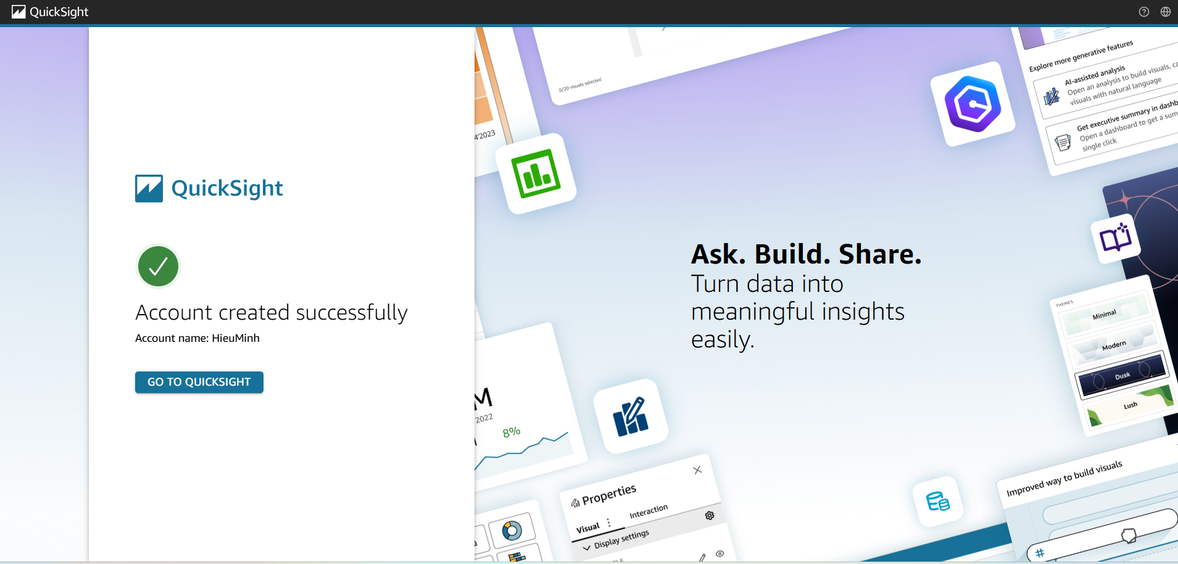
Task: Click the eye icon in Properties panel
Action: pos(720,554)
